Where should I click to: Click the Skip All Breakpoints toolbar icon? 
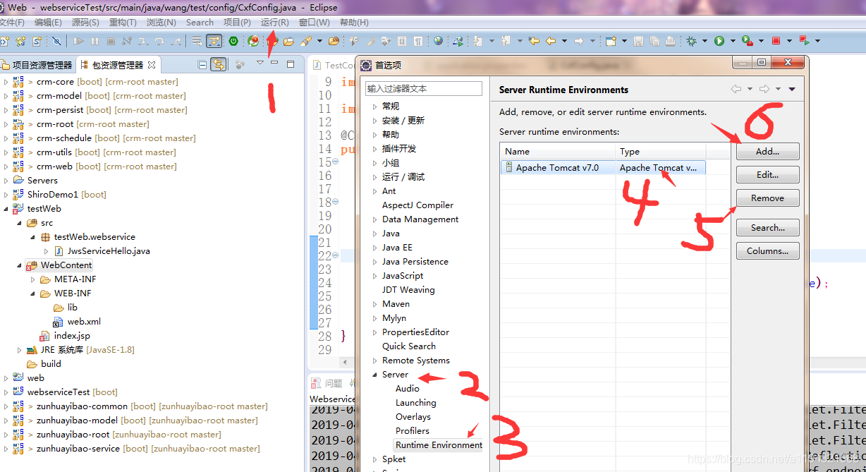point(56,41)
